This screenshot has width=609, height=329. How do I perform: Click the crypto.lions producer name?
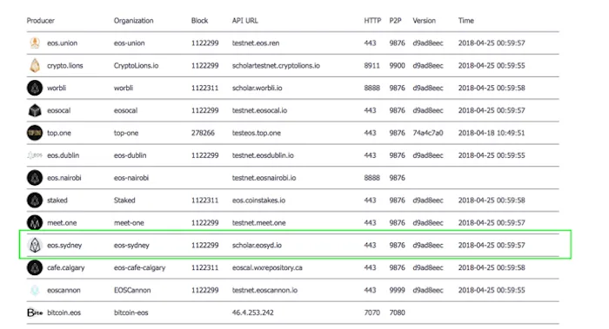[x=65, y=65]
